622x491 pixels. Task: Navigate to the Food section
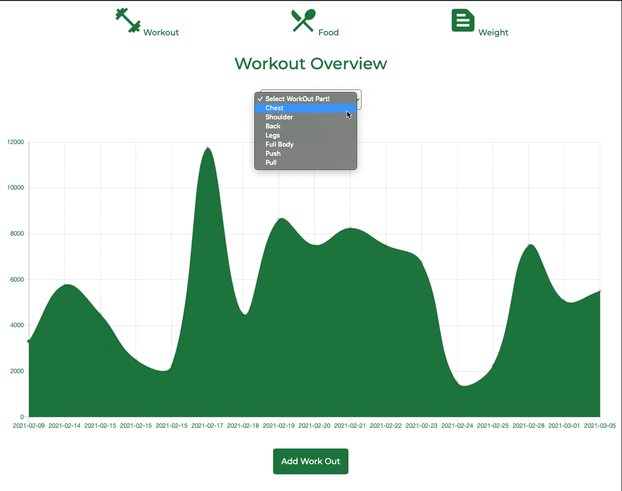pyautogui.click(x=329, y=32)
